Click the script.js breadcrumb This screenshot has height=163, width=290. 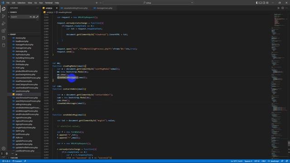click(49, 12)
